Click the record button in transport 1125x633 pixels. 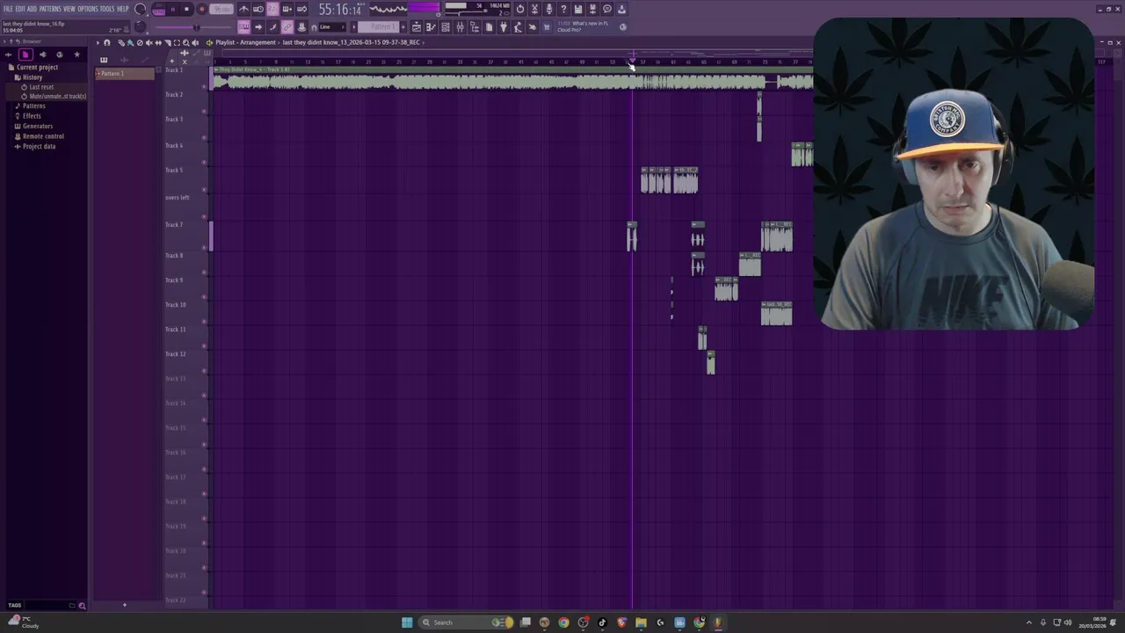(x=202, y=9)
